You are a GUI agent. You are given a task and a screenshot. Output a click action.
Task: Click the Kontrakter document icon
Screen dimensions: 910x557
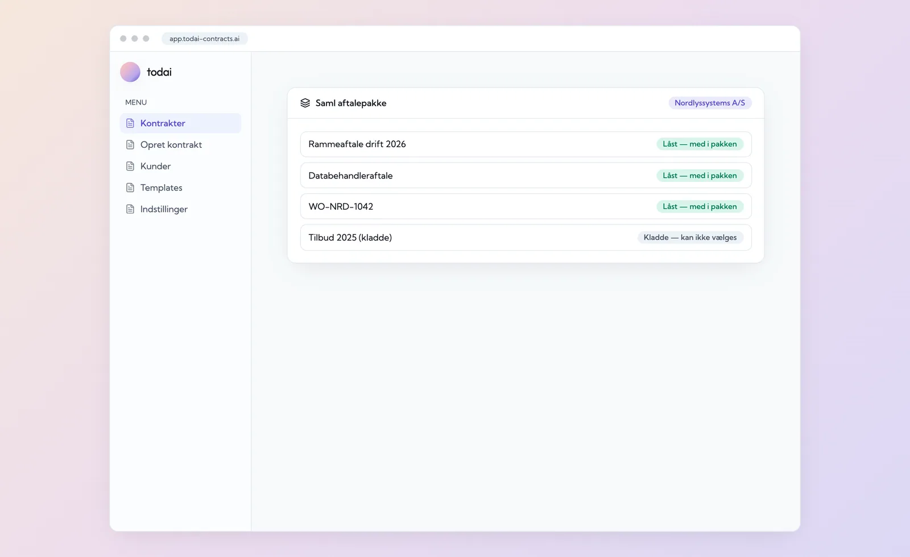[x=130, y=123]
